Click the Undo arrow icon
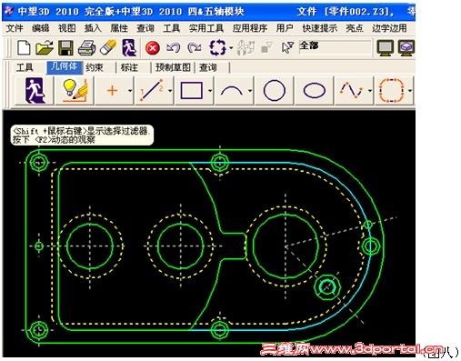 coord(174,48)
